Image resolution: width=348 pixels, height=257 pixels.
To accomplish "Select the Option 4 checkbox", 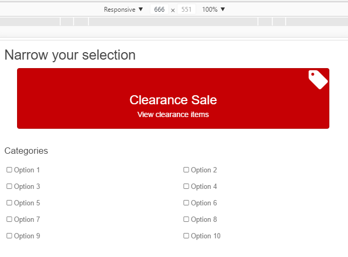I will tap(186, 186).
